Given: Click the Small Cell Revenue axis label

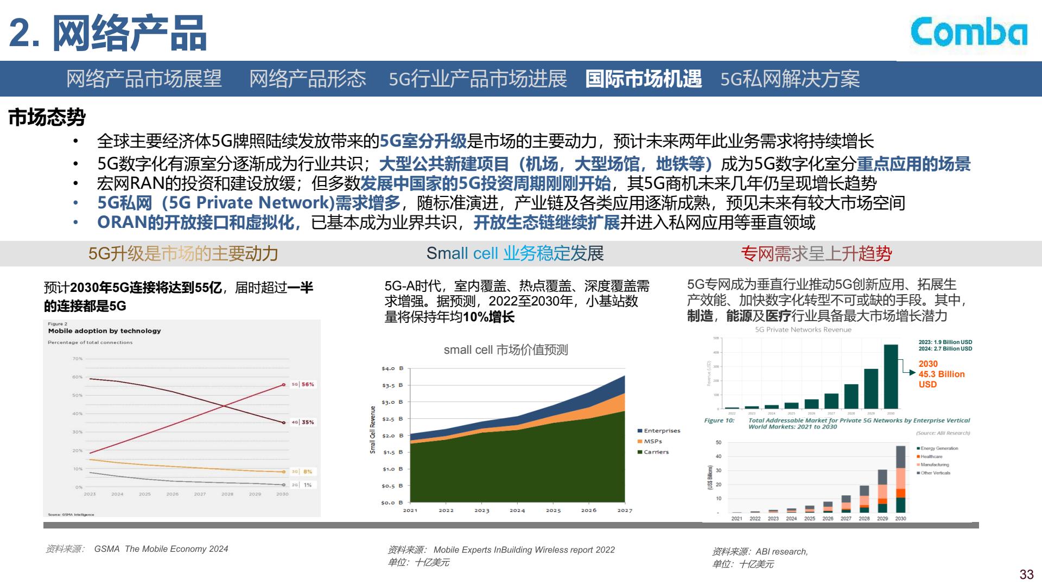Looking at the screenshot, I should [x=373, y=430].
